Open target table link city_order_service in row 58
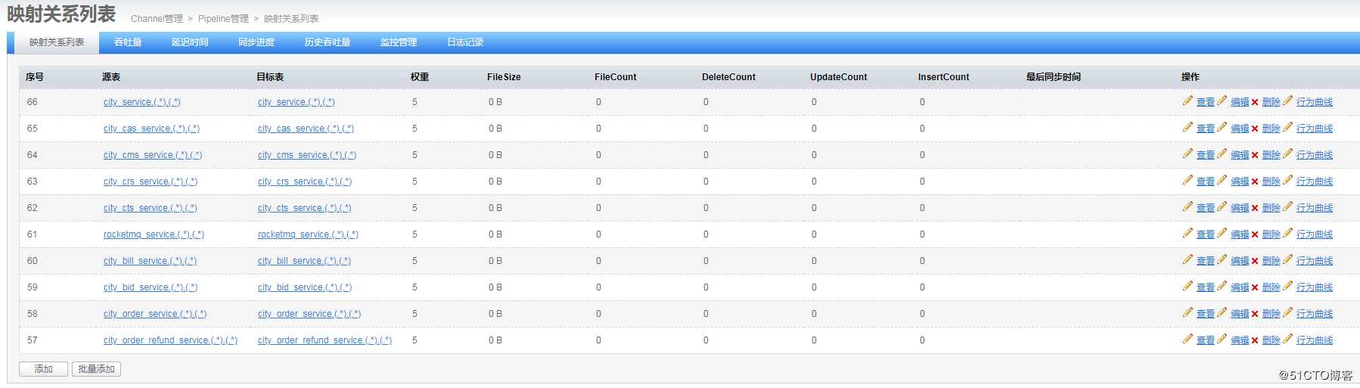 point(309,314)
